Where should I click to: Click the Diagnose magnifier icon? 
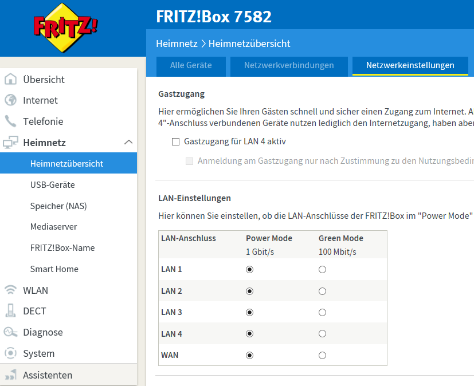[x=10, y=332]
